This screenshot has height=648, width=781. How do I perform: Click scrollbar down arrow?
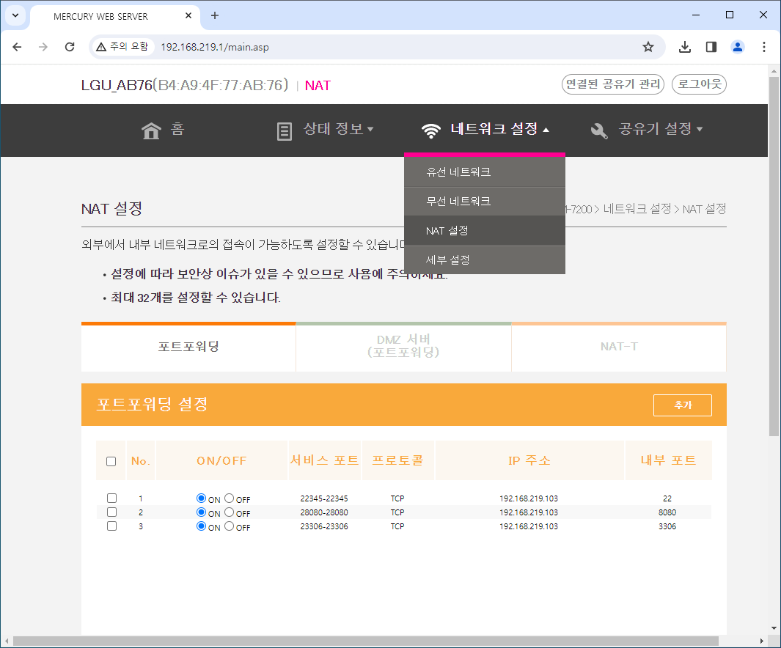(x=774, y=629)
